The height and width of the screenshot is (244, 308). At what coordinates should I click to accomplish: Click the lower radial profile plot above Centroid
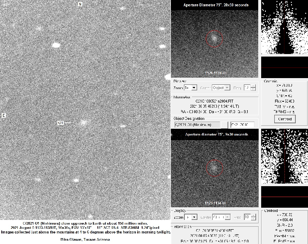284,157
